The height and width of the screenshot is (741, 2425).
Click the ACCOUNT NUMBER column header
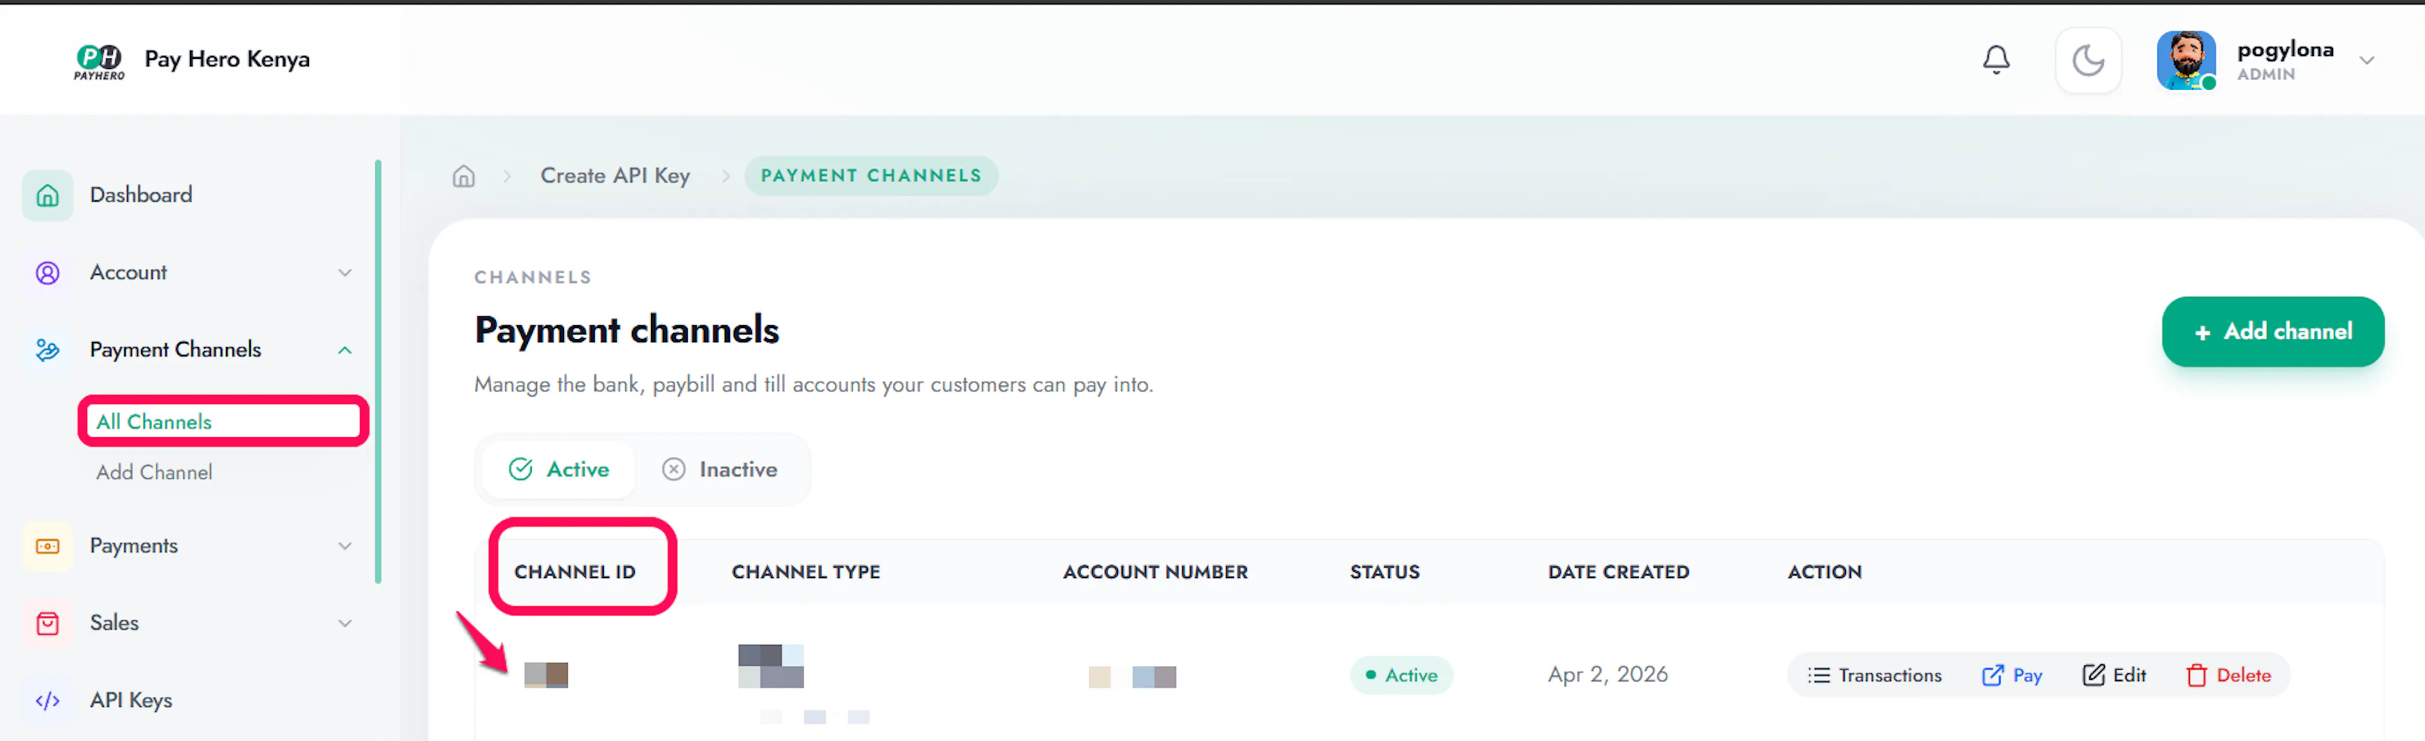pos(1155,572)
